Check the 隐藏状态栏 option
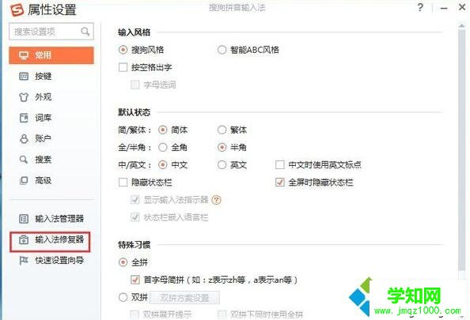 point(123,183)
